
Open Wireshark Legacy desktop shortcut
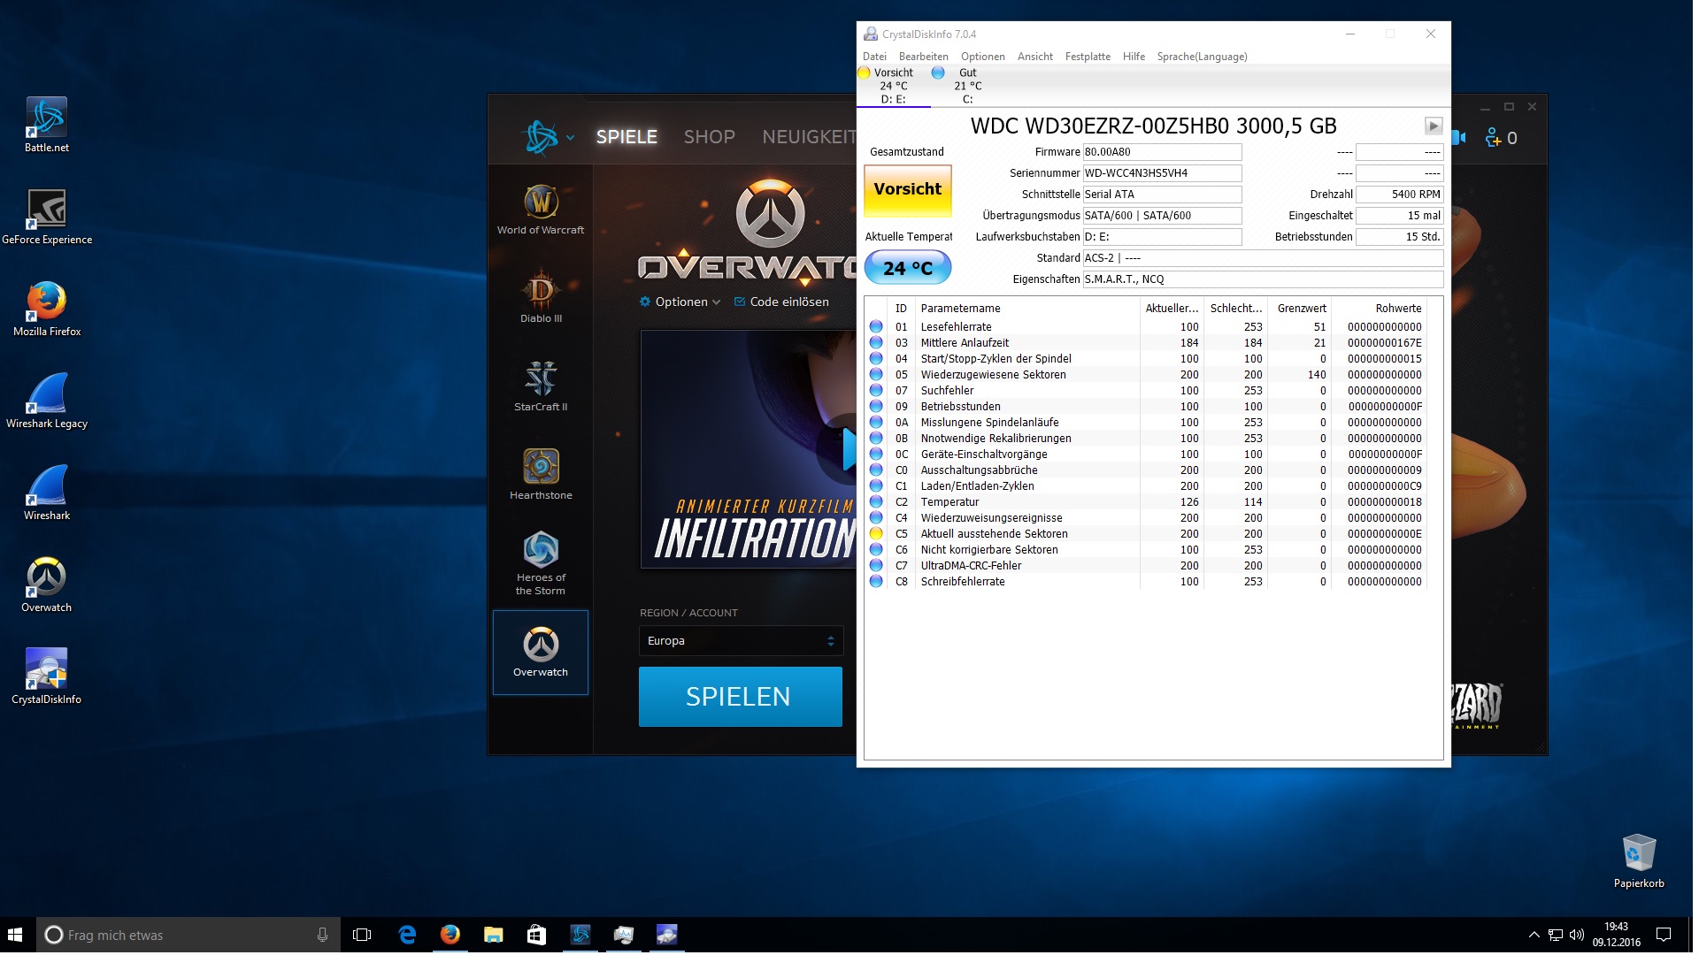point(47,401)
